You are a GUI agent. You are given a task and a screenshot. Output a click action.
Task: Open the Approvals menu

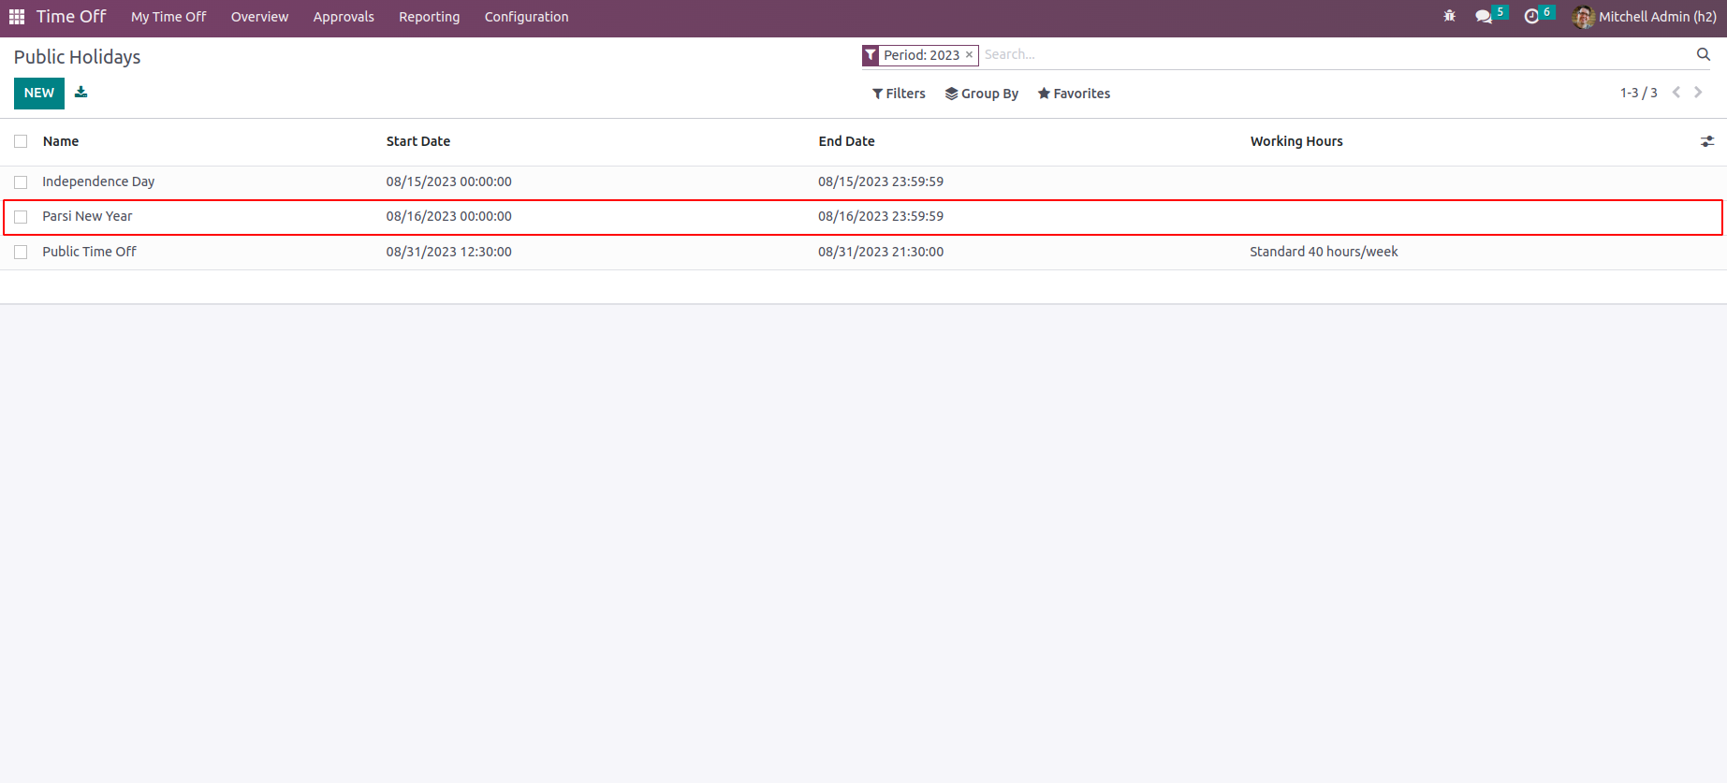click(344, 17)
